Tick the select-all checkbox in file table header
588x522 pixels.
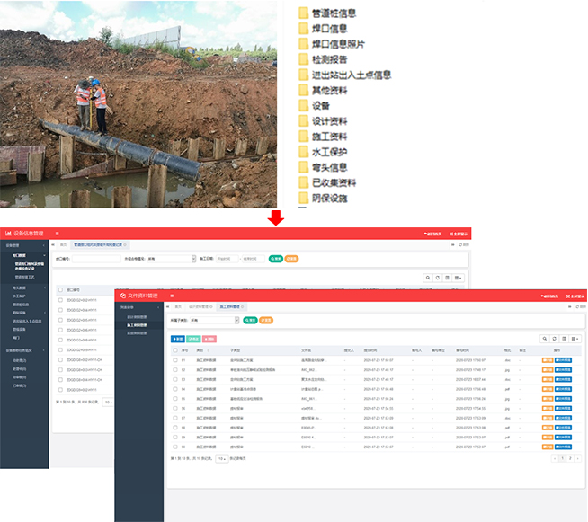pos(174,349)
